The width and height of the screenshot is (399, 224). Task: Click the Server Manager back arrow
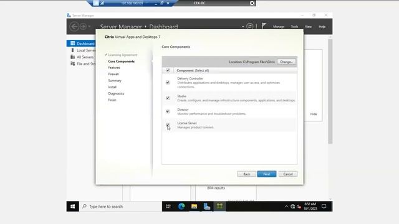pos(74,26)
